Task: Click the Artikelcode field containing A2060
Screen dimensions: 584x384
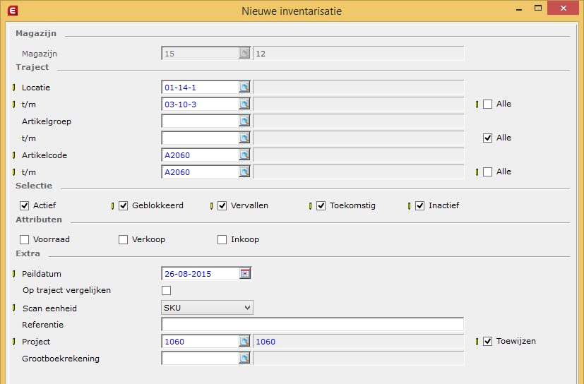Action: [x=201, y=155]
